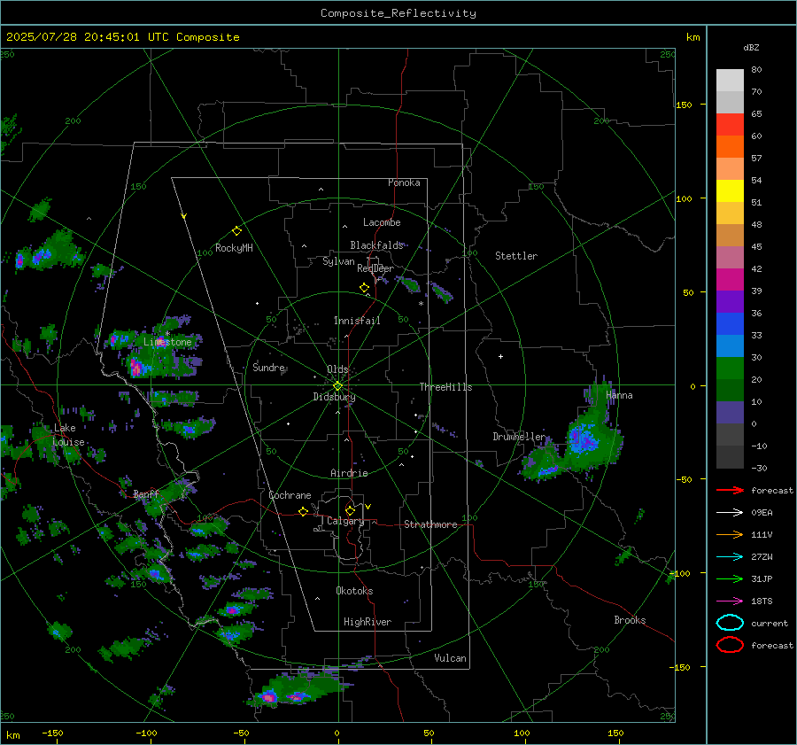Click the Okotoks city label

(354, 591)
